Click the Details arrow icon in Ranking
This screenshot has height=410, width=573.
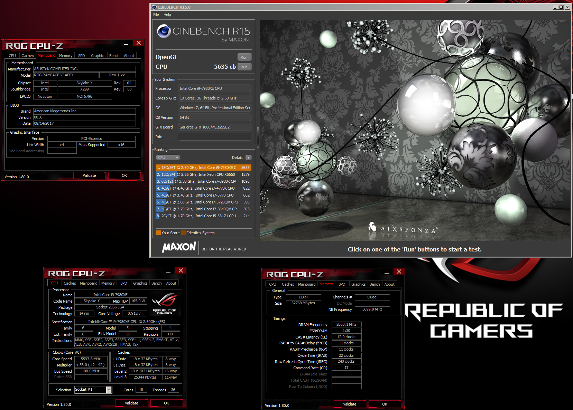(x=249, y=158)
